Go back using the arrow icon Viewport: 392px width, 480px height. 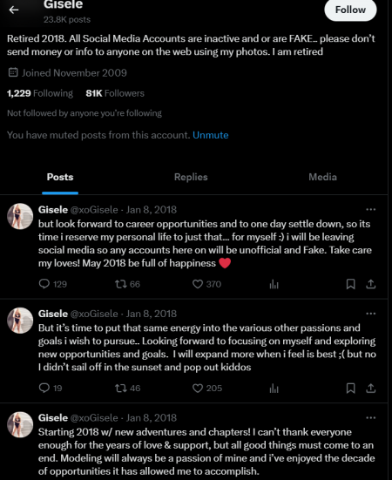pyautogui.click(x=14, y=10)
